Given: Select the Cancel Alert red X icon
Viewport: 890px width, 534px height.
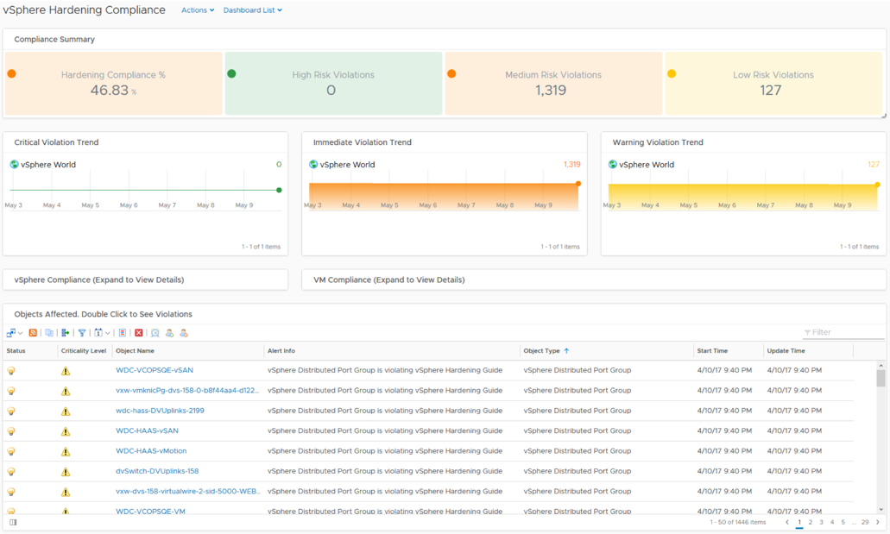Looking at the screenshot, I should [x=138, y=332].
